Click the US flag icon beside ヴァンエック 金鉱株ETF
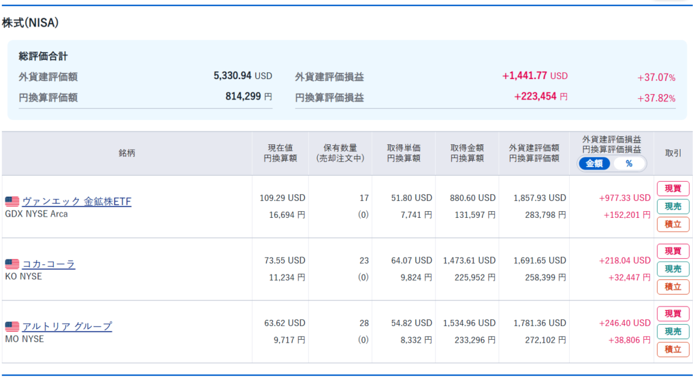This screenshot has height=382, width=697. click(x=12, y=202)
